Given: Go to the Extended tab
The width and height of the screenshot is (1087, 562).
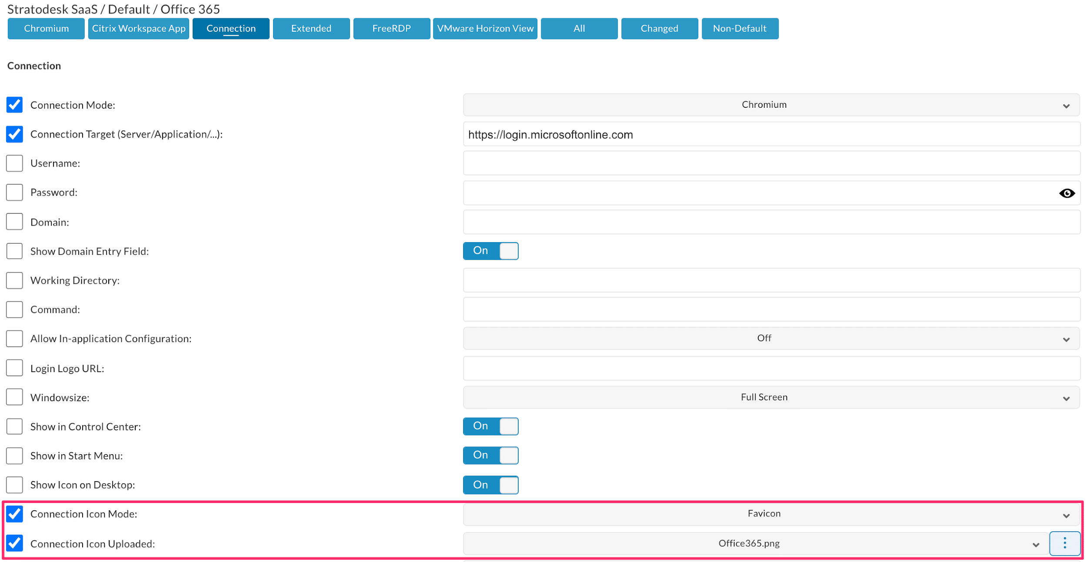Looking at the screenshot, I should (311, 29).
